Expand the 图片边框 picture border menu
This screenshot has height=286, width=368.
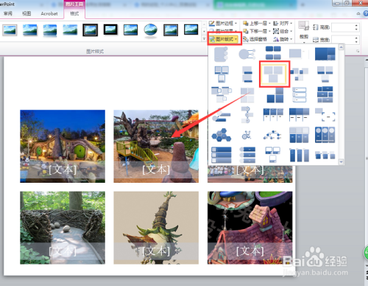[223, 24]
